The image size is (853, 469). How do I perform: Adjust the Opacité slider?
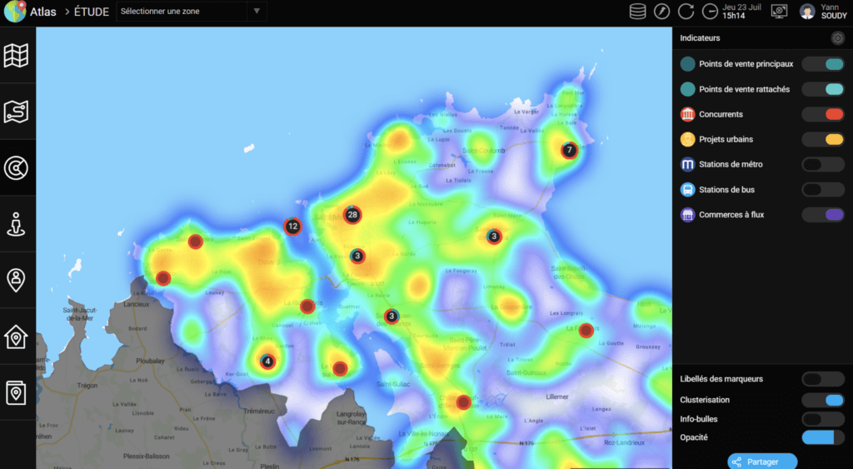click(x=823, y=437)
